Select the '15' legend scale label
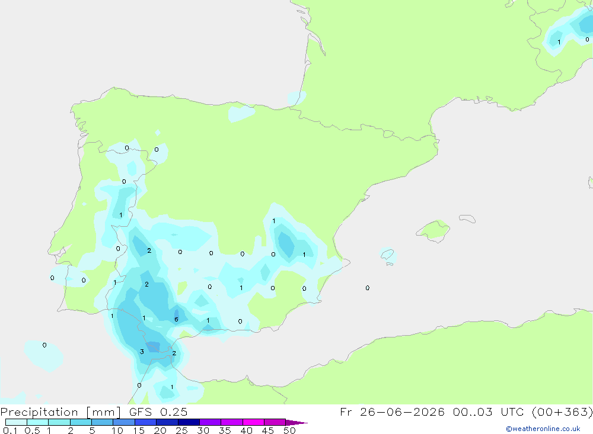The height and width of the screenshot is (434, 593). point(139,430)
